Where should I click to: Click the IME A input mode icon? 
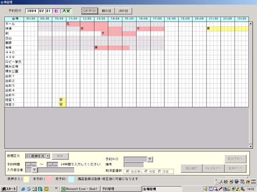click(221, 182)
